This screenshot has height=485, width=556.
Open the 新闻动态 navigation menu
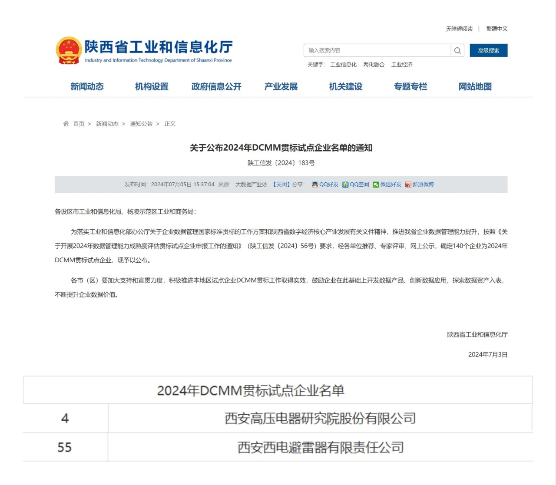87,87
